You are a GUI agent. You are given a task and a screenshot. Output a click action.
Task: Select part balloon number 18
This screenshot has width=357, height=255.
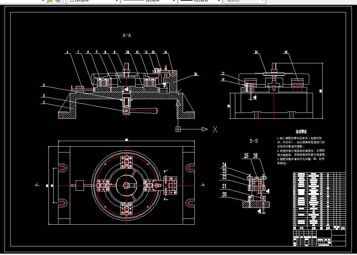[x=256, y=52]
